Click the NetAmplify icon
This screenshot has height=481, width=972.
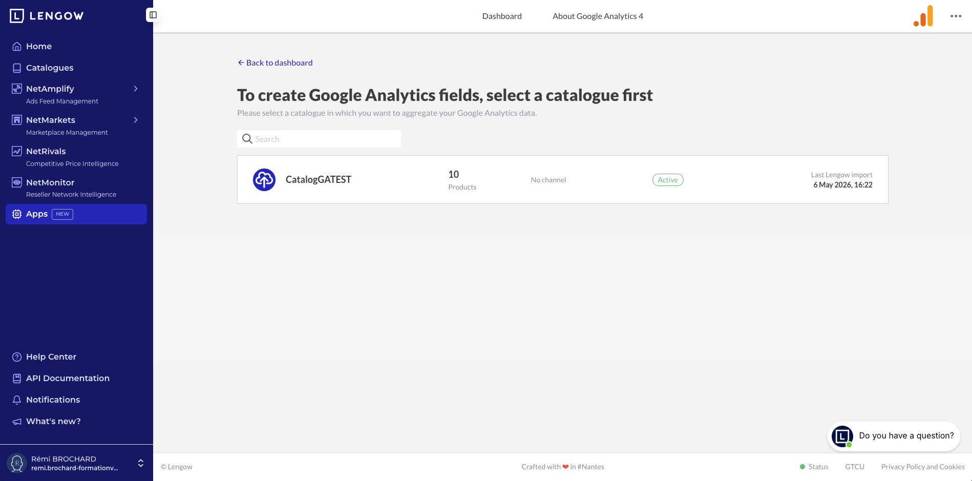(17, 89)
